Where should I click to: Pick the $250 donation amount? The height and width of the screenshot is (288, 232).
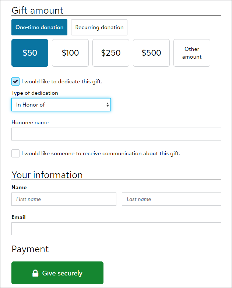[111, 53]
